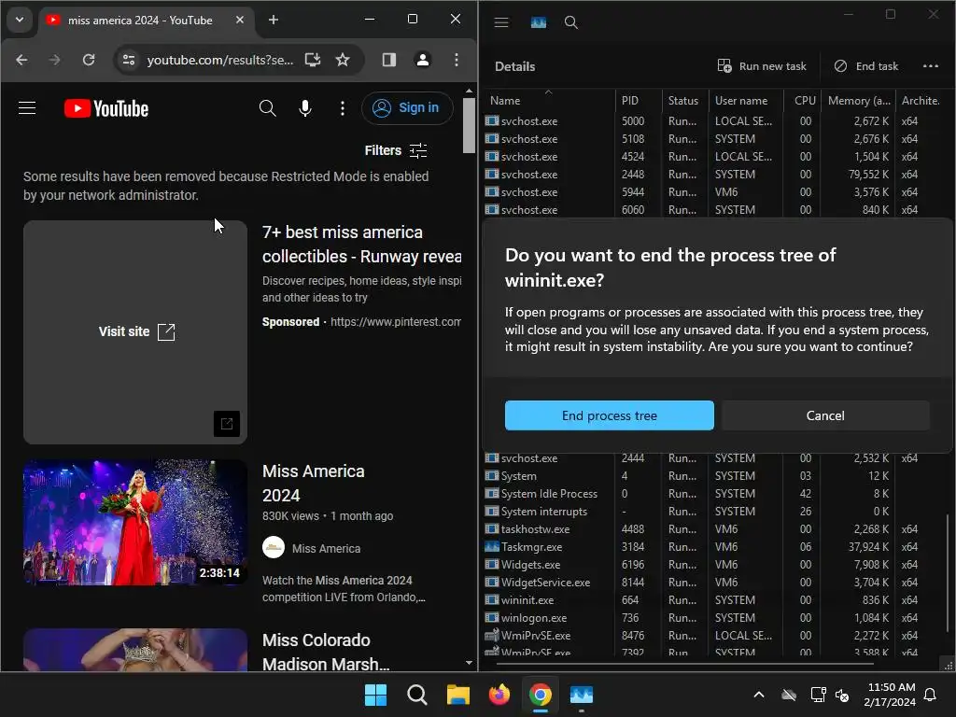This screenshot has width=956, height=717.
Task: Sort by PID column header
Action: pyautogui.click(x=639, y=101)
